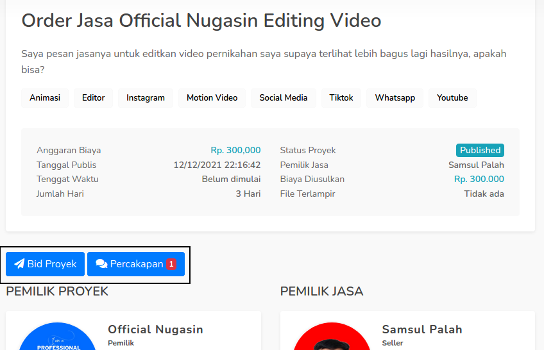Click the Social Media tag
The width and height of the screenshot is (544, 350).
284,97
